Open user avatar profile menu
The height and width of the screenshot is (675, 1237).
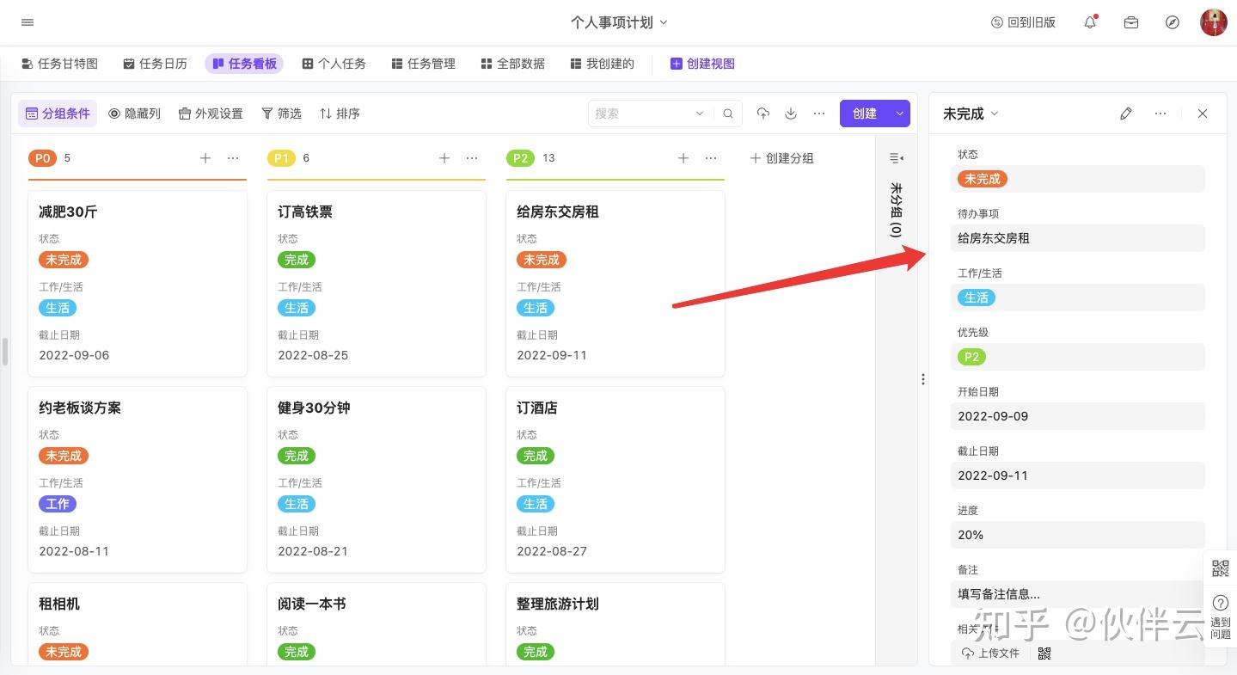(1214, 22)
